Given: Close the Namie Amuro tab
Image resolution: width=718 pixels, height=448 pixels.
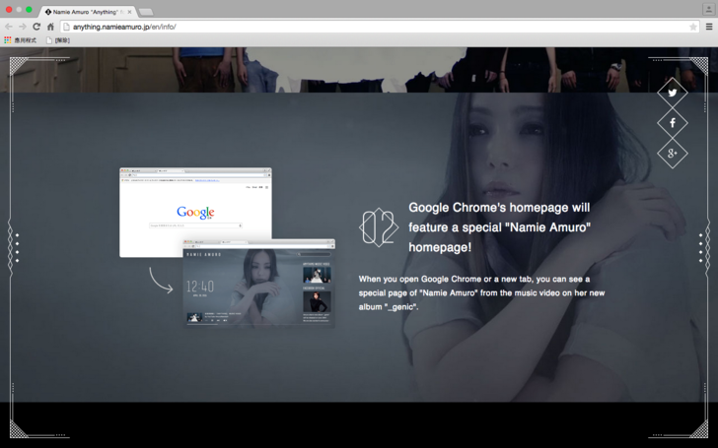Looking at the screenshot, I should (x=129, y=11).
